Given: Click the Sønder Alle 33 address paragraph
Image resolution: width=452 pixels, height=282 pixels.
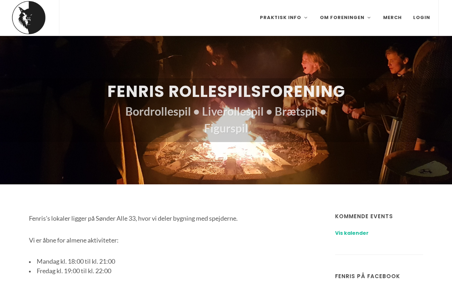Looking at the screenshot, I should 133,219.
